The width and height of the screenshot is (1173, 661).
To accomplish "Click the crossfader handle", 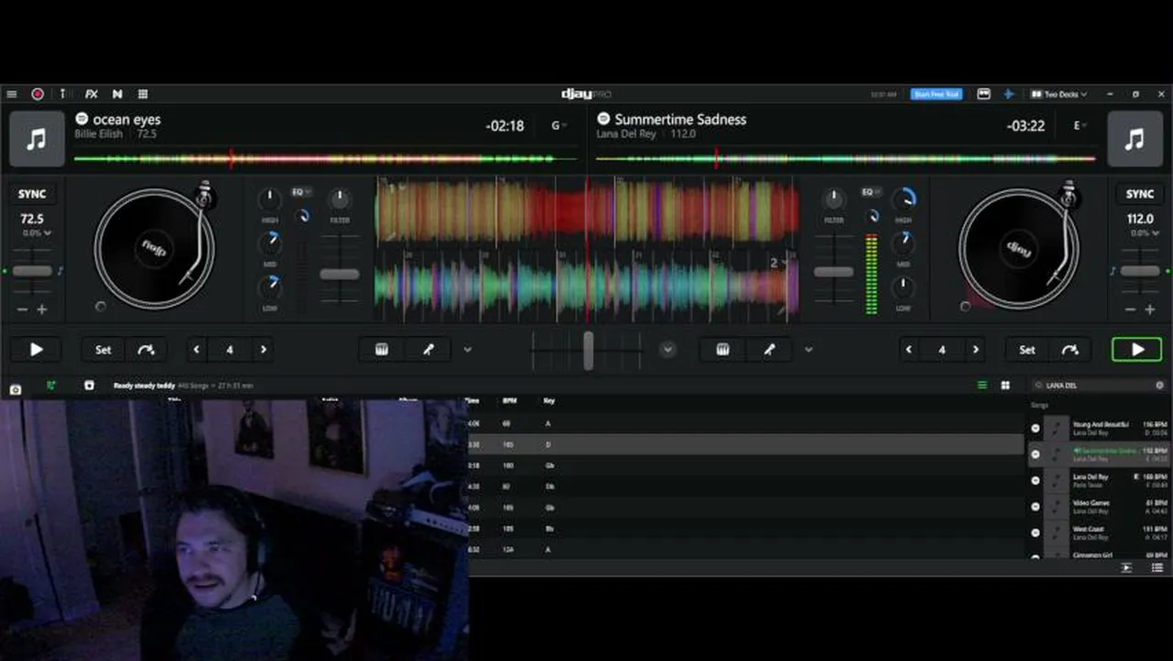I will tap(588, 350).
